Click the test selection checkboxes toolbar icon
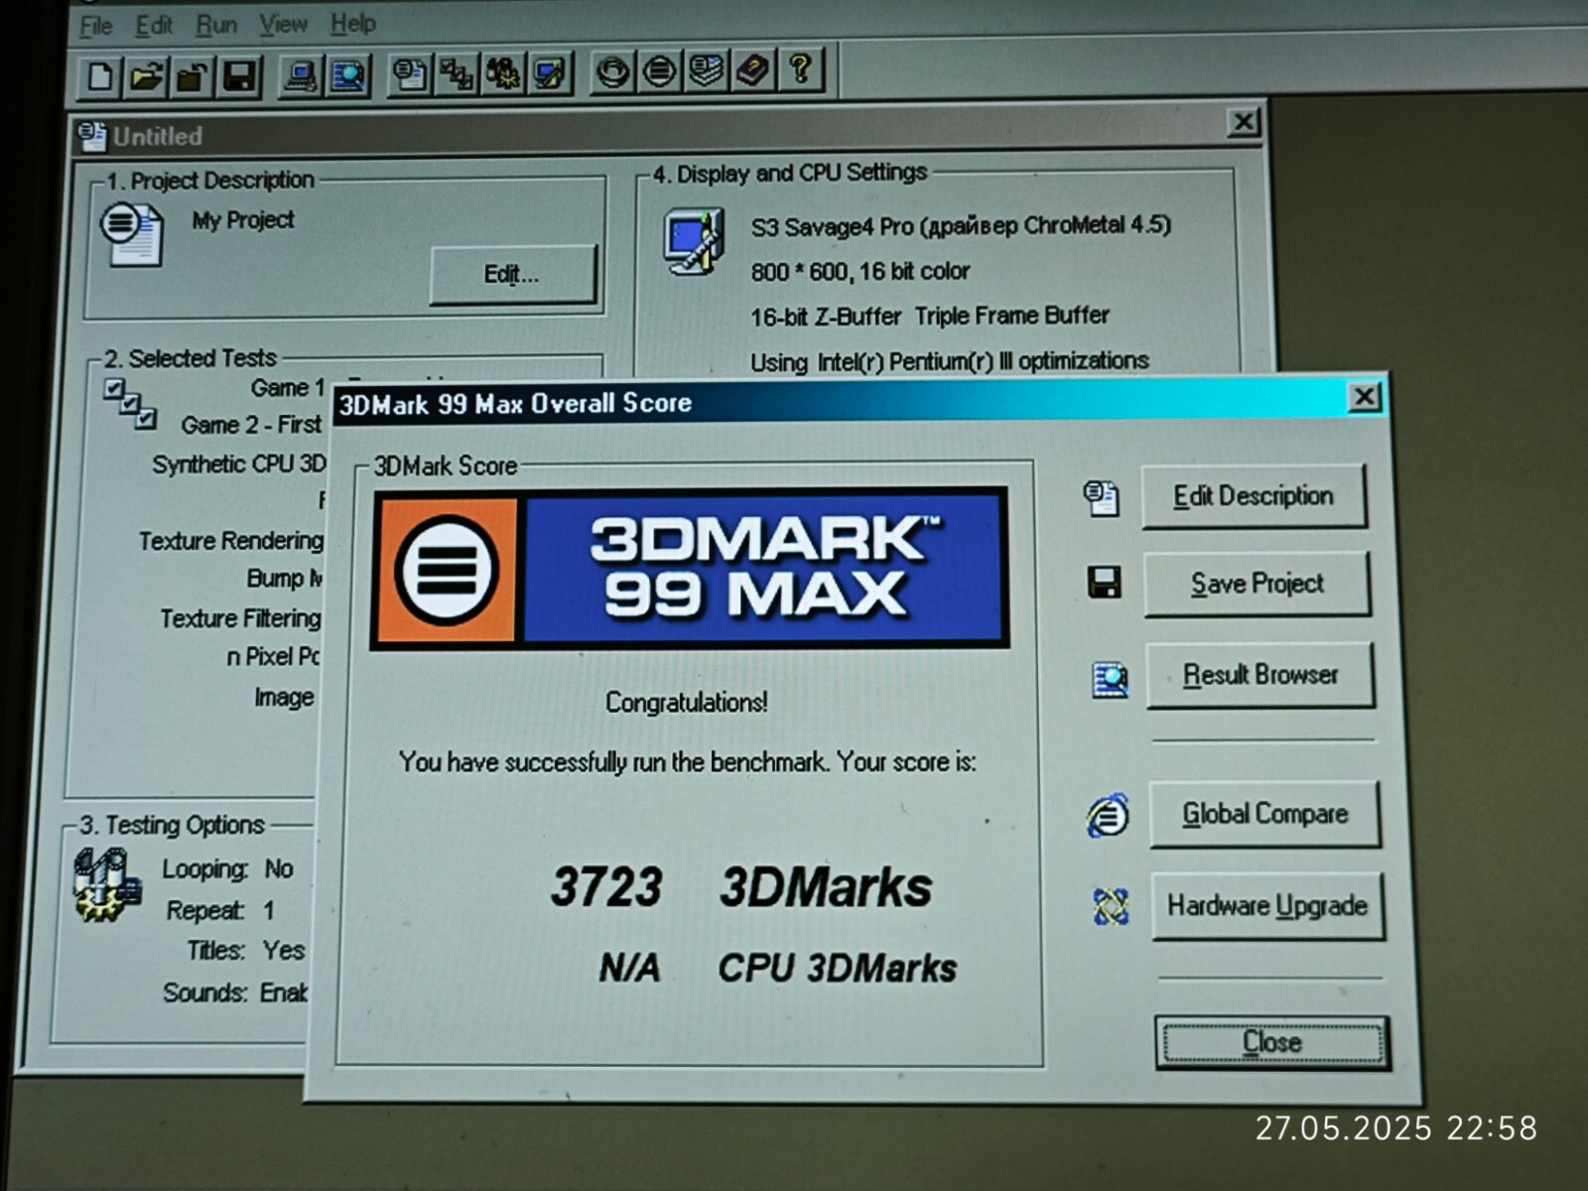The image size is (1588, 1191). pyautogui.click(x=457, y=73)
